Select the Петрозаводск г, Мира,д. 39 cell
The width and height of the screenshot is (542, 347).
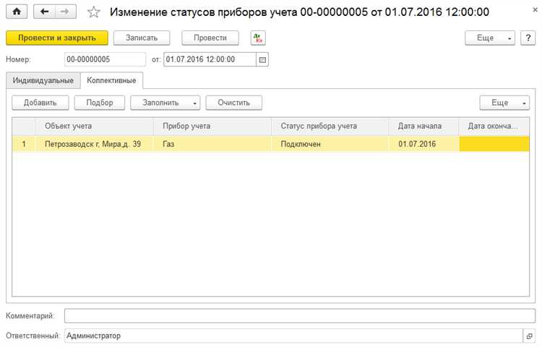click(x=95, y=144)
